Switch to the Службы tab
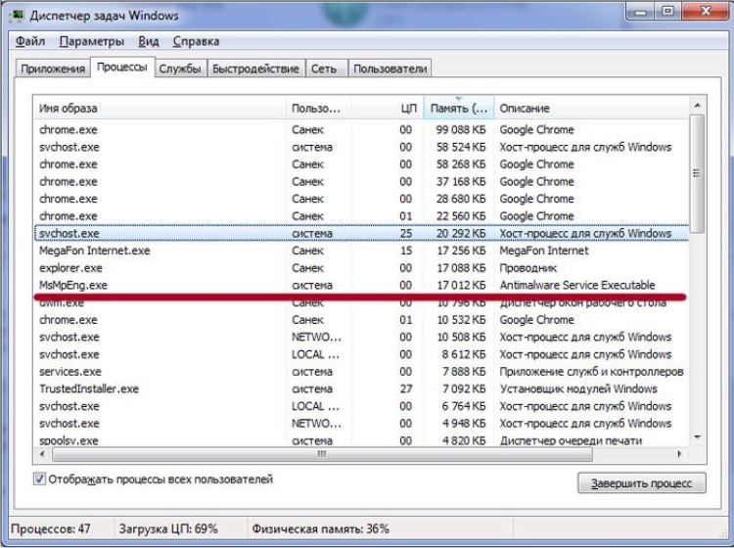734x548 pixels. [180, 68]
